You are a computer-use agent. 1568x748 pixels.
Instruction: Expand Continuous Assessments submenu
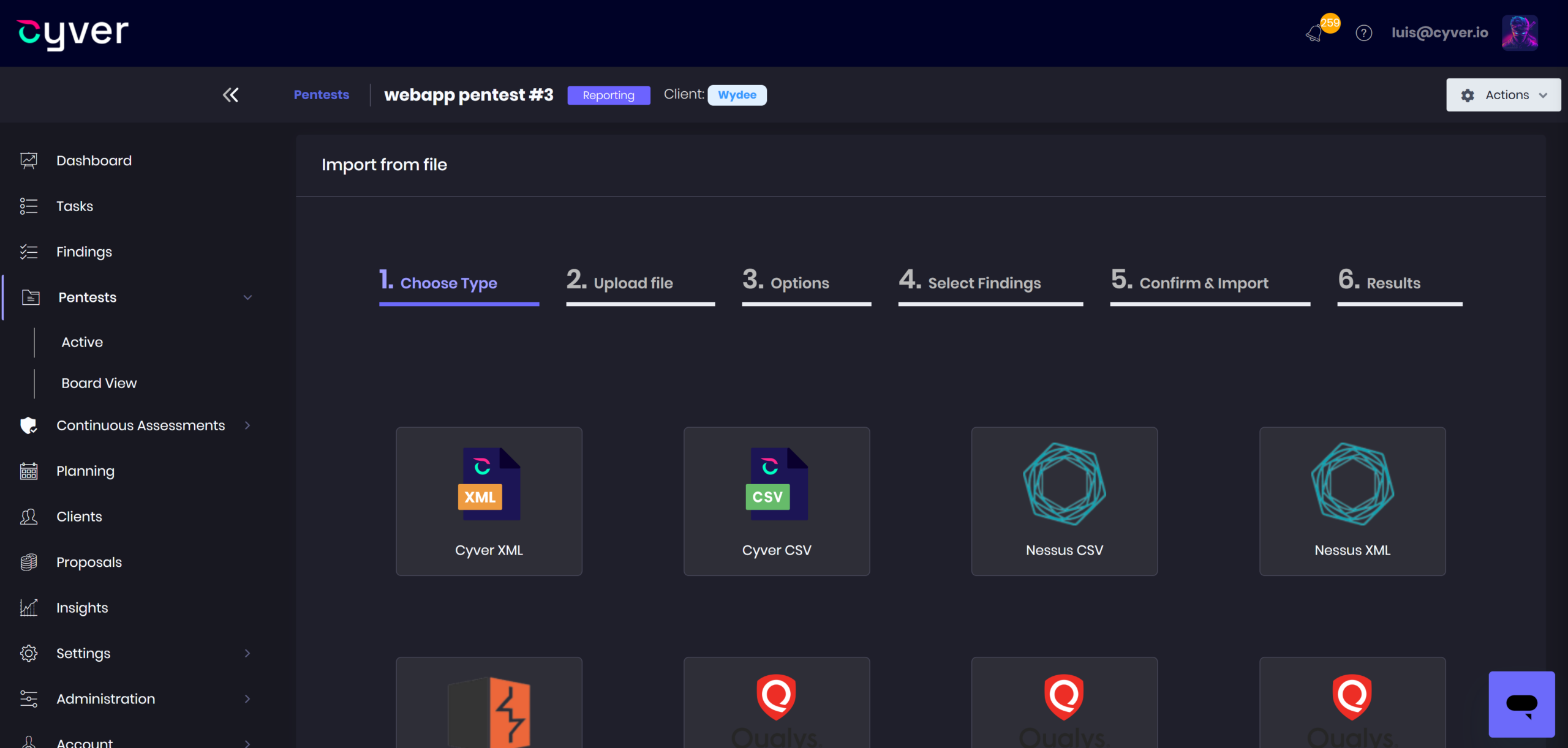pyautogui.click(x=247, y=425)
